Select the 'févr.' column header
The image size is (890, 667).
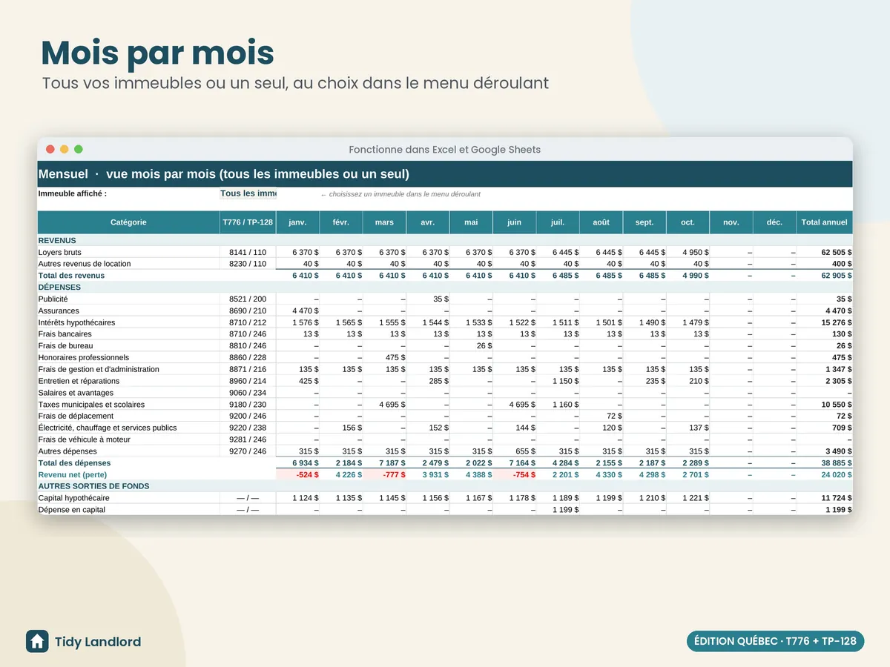pos(341,222)
